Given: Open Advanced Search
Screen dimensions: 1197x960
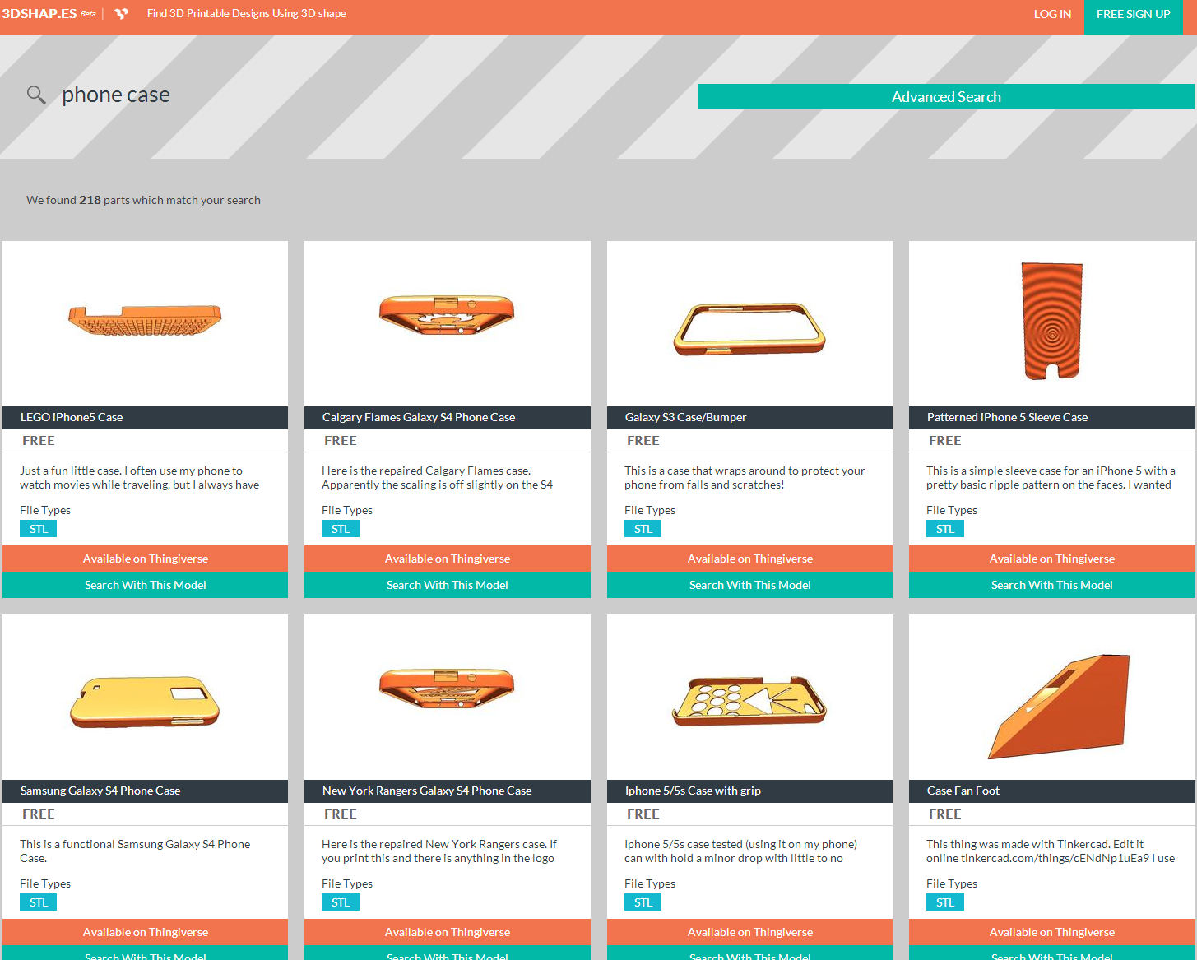Looking at the screenshot, I should point(946,96).
